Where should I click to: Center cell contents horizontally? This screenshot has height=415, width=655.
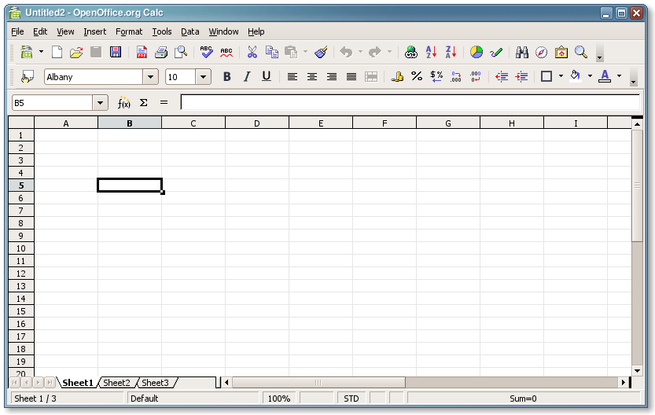click(311, 77)
